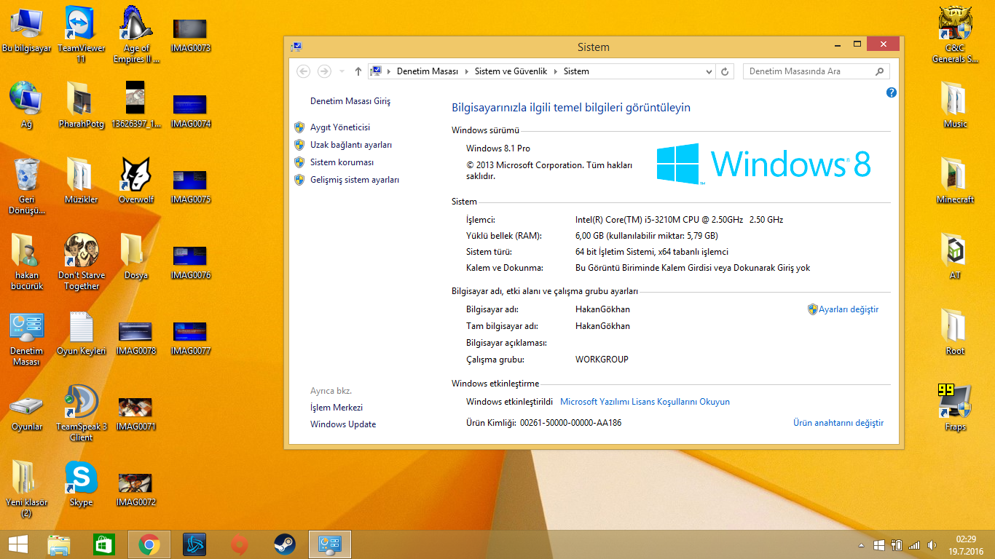The height and width of the screenshot is (559, 995).
Task: Select Root folder on desktop
Action: click(956, 332)
